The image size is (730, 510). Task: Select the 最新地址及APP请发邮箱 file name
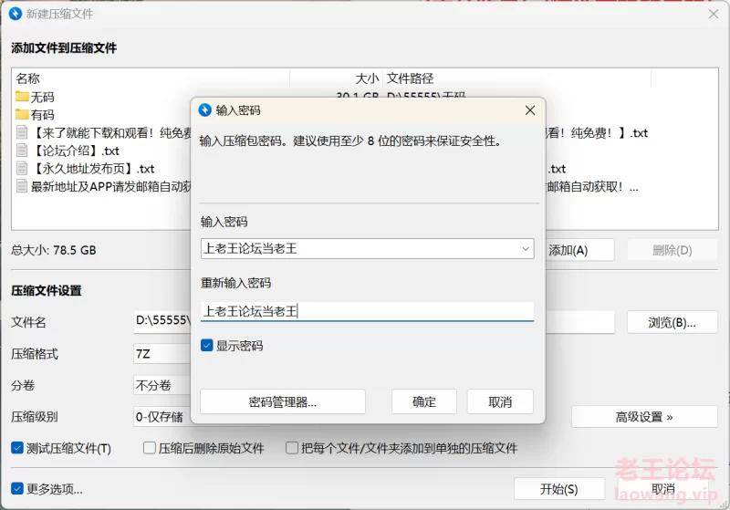[x=110, y=187]
